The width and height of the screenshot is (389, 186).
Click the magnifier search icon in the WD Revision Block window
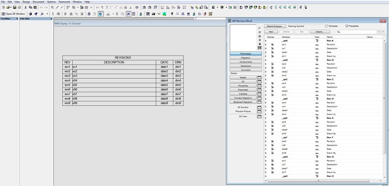(338, 32)
